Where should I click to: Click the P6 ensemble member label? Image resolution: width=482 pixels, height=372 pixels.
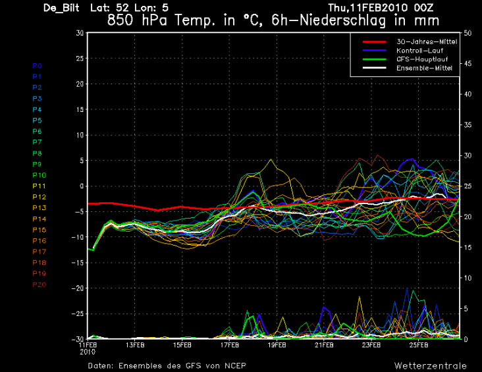(37, 131)
